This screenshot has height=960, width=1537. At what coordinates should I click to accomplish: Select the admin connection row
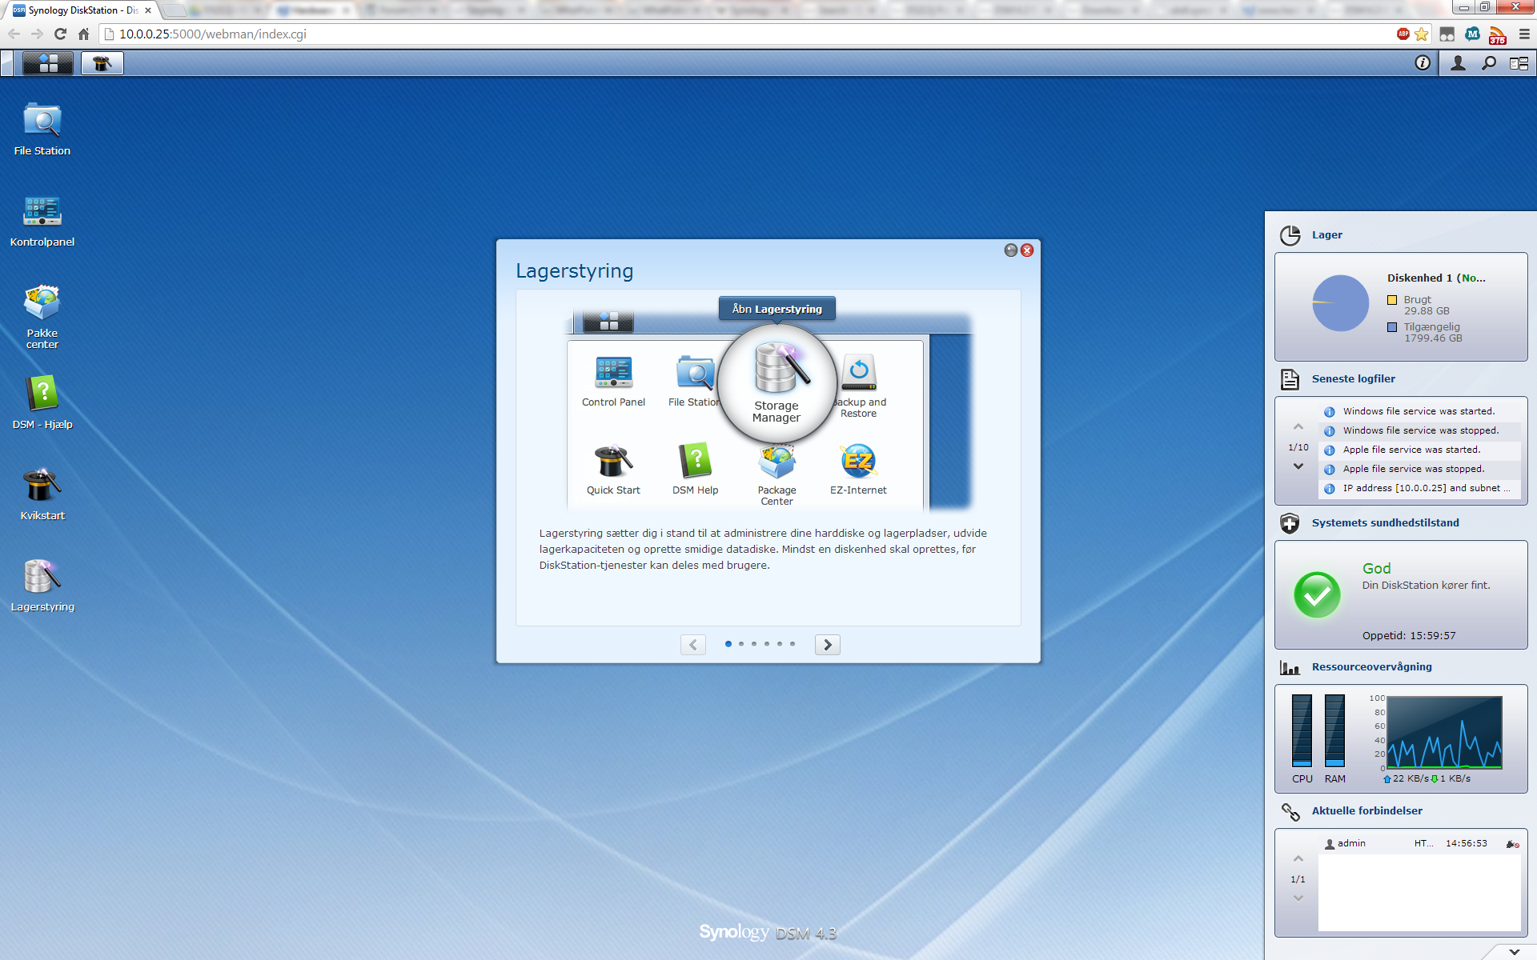click(x=1419, y=844)
